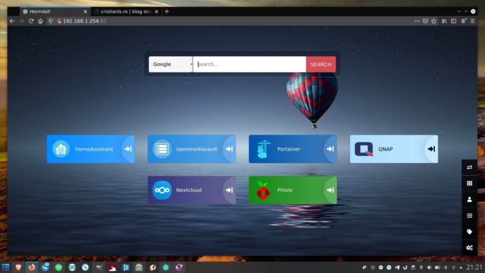Open Spotify from the taskbar
This screenshot has width=485, height=273.
pos(58,267)
